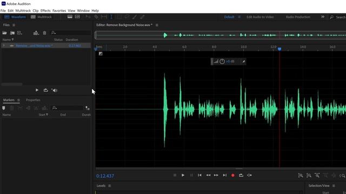Image resolution: width=346 pixels, height=194 pixels.
Task: Toggle auto-play speaker icon in Files panel
Action: tap(54, 90)
